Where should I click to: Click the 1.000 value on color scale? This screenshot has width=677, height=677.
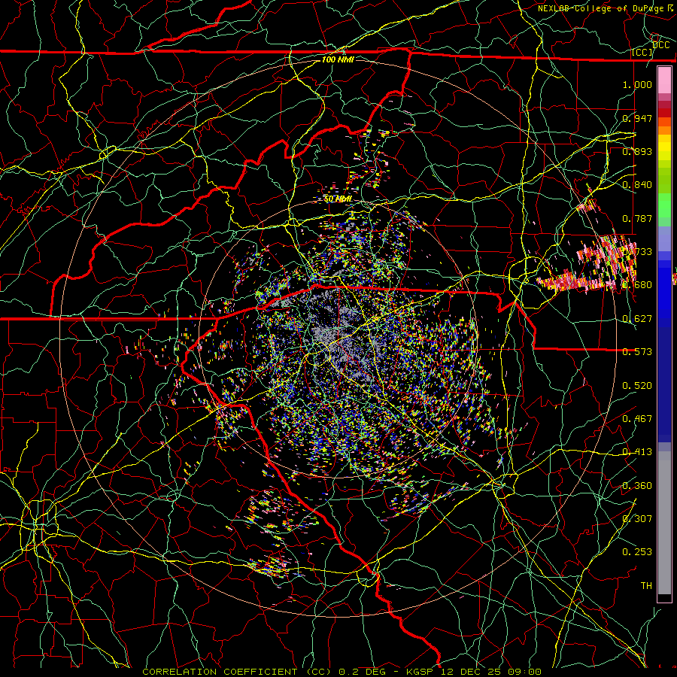coord(637,84)
